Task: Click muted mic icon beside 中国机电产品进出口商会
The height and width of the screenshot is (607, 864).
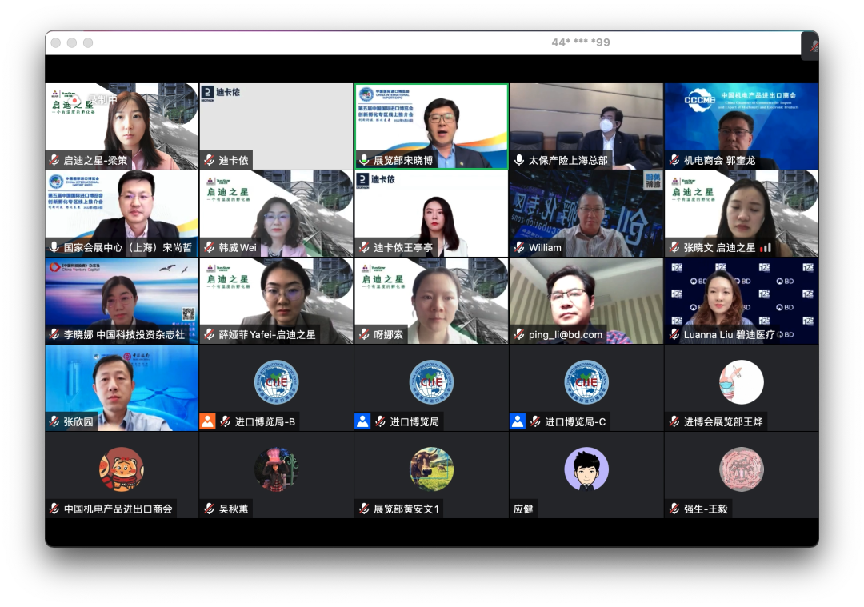Action: pos(54,509)
